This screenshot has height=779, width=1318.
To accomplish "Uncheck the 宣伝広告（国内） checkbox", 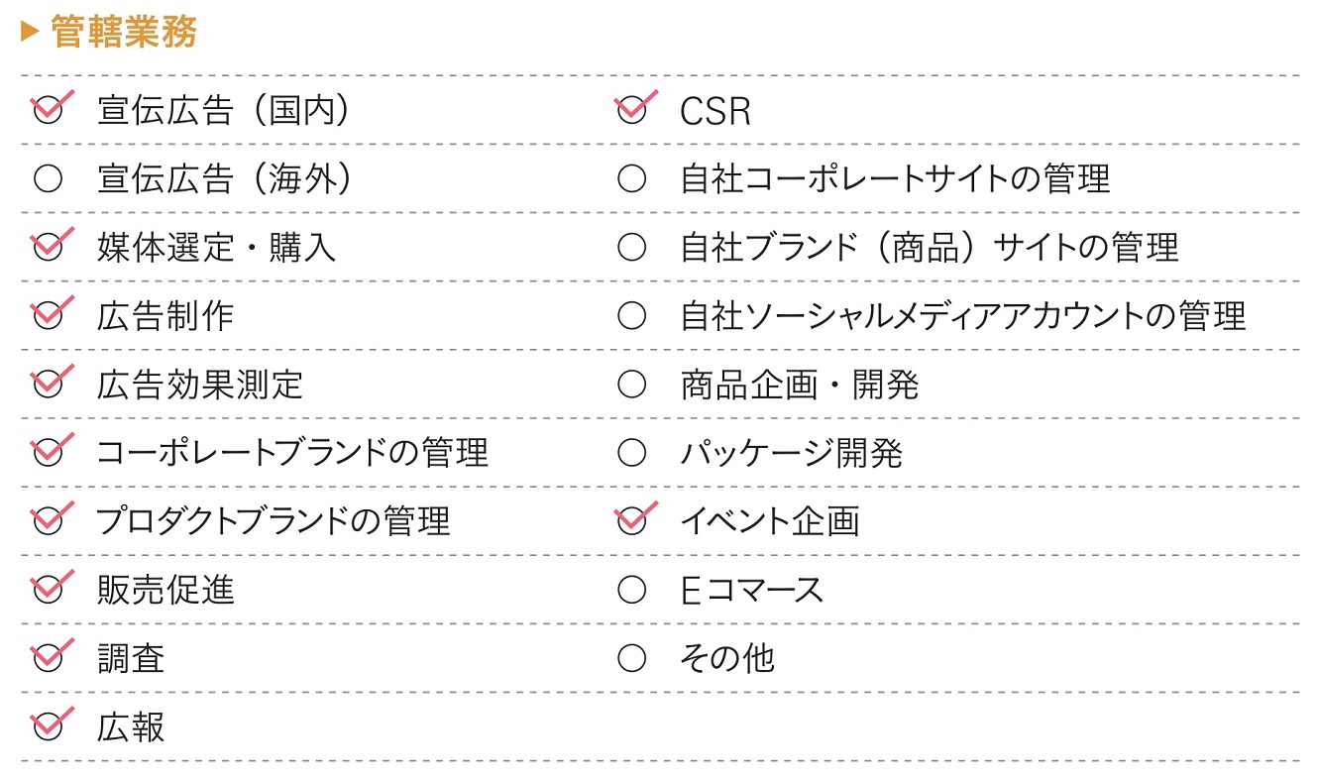I will (49, 110).
